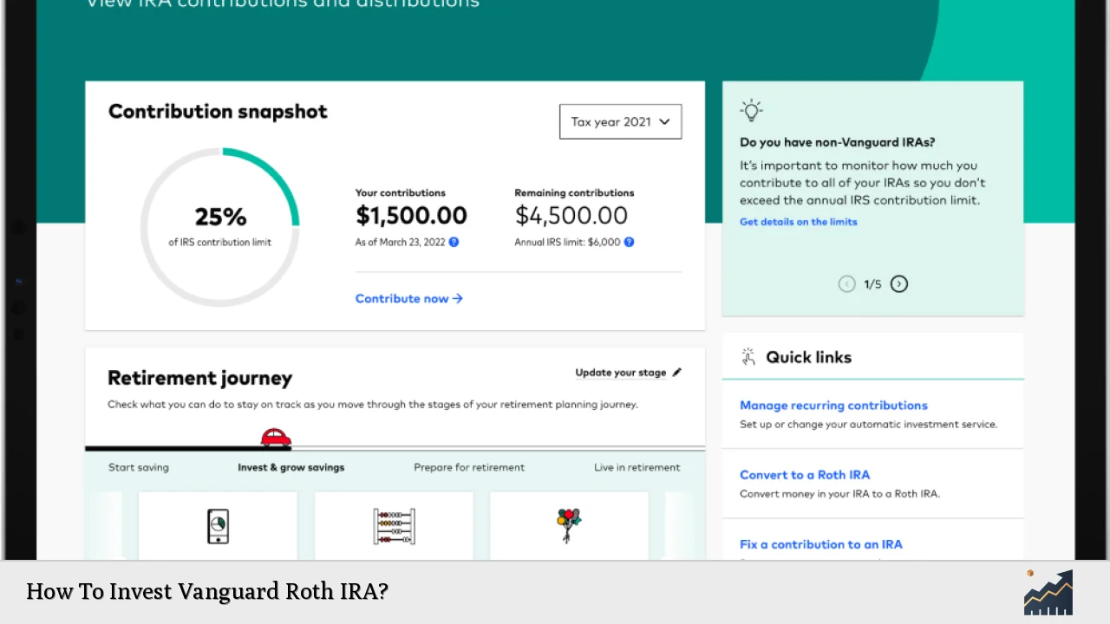Image resolution: width=1110 pixels, height=624 pixels.
Task: Open the phone chart icon card
Action: 218,525
